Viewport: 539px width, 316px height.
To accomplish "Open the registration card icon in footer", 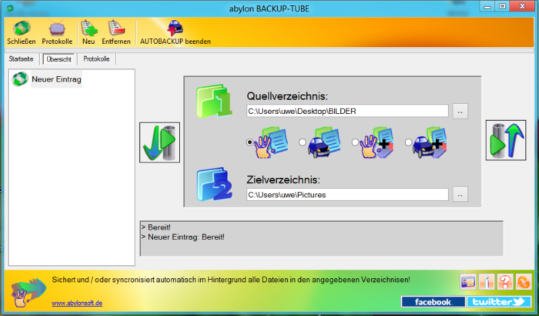I will click(x=468, y=282).
